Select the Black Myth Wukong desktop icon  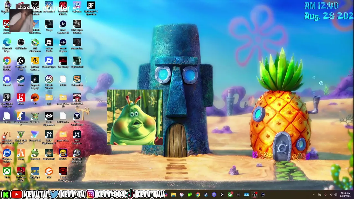point(77,27)
